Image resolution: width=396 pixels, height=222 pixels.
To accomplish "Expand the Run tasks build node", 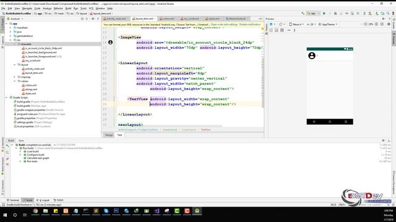I will (20, 162).
